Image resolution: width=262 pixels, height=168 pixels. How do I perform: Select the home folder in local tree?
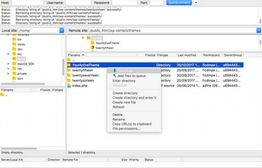(x=21, y=59)
